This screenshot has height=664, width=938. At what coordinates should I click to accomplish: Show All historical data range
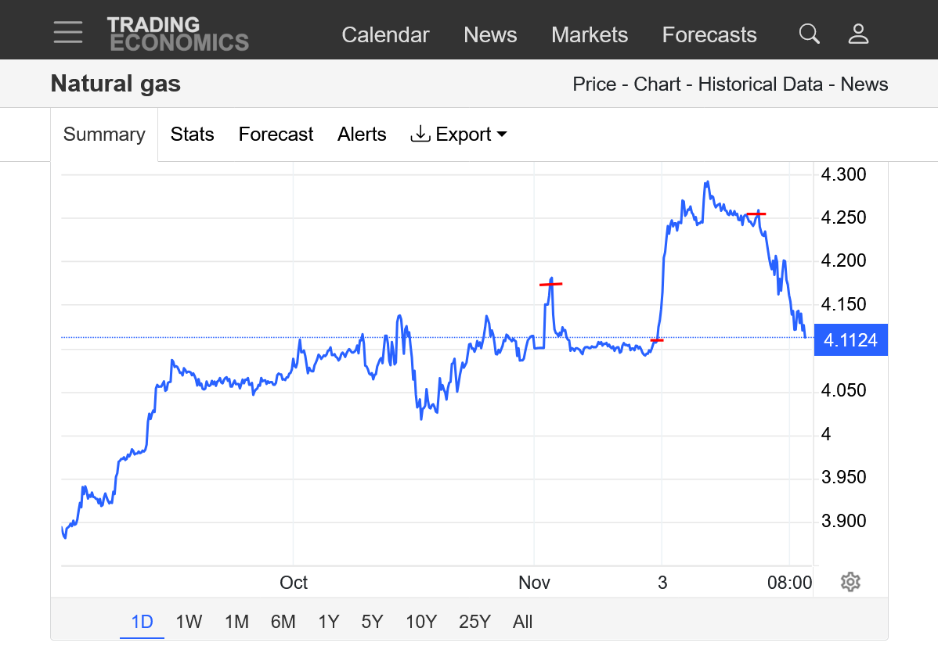[522, 622]
